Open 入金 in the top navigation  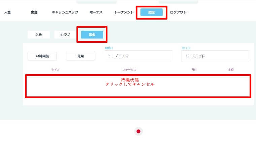(8, 12)
